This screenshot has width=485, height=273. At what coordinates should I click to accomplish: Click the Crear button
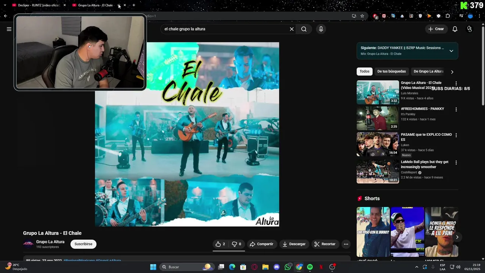pyautogui.click(x=436, y=29)
